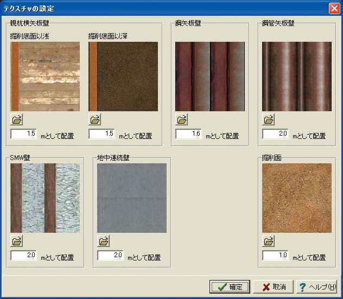
Task: Click the SMW壁 texture preview
Action: [x=45, y=198]
